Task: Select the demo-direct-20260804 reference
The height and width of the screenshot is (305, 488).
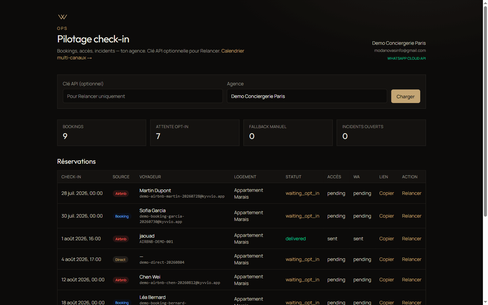Action: coord(162,263)
